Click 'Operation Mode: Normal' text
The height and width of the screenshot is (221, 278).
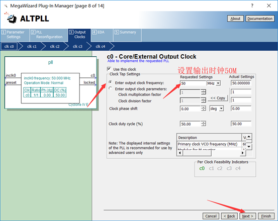(44, 83)
